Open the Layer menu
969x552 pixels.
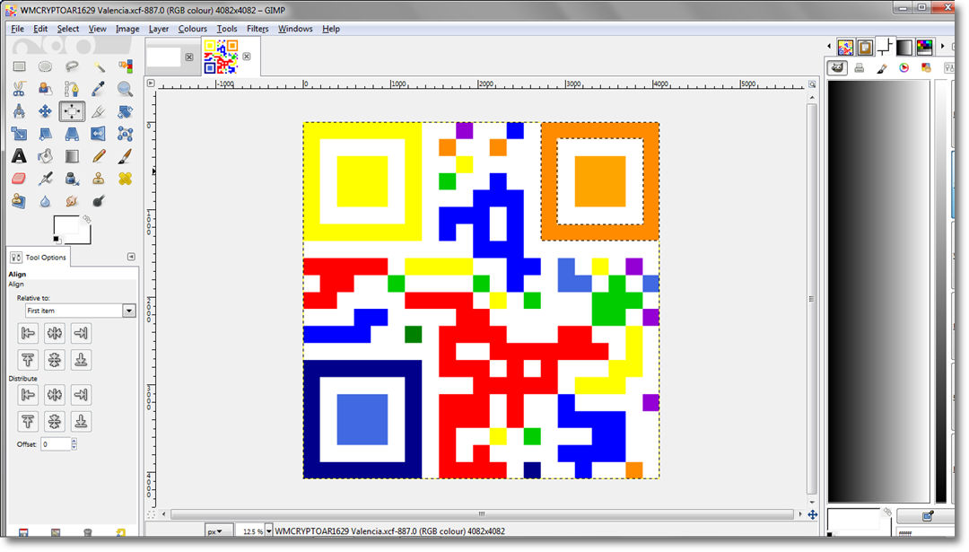click(x=158, y=29)
